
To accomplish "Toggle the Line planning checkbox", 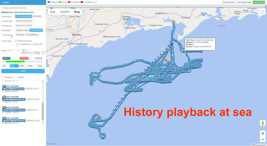I will [18, 44].
